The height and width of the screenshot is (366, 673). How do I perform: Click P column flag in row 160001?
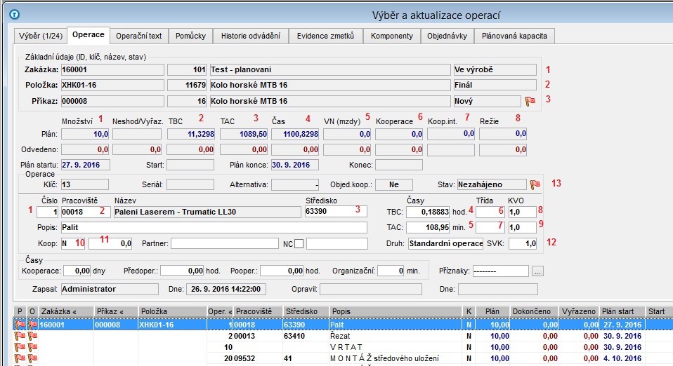pyautogui.click(x=20, y=325)
